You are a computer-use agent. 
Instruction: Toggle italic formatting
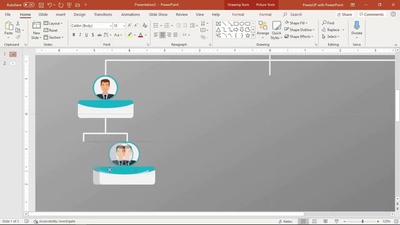[80, 35]
